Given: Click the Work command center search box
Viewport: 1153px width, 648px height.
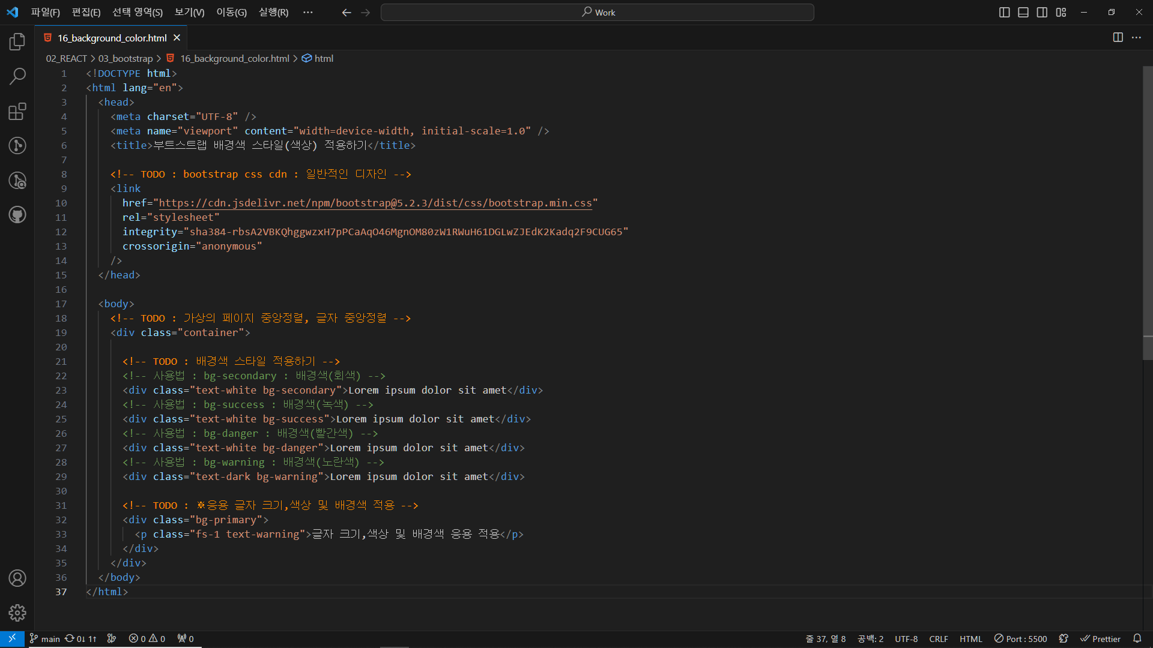Looking at the screenshot, I should (x=598, y=12).
